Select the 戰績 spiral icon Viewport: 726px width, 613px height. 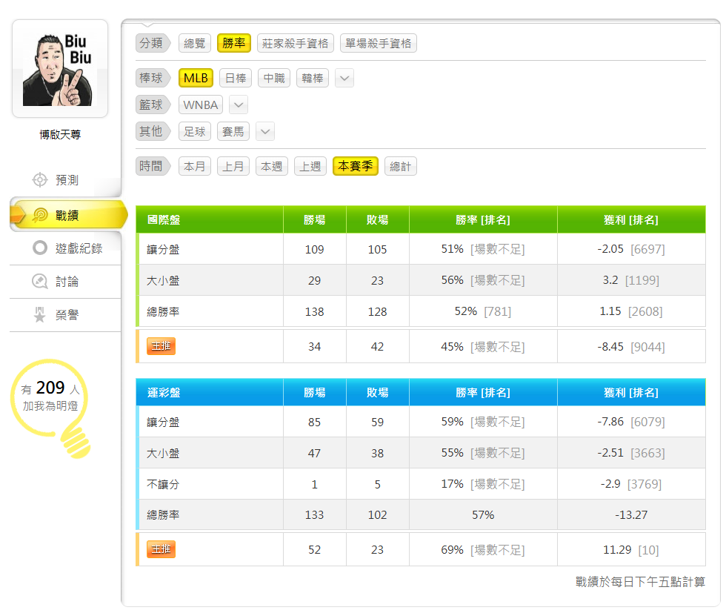pyautogui.click(x=40, y=215)
